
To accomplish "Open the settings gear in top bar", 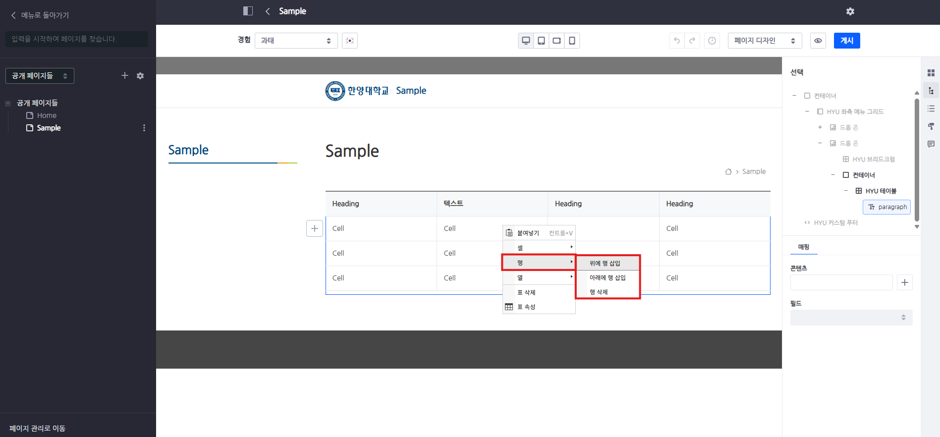I will coord(850,11).
